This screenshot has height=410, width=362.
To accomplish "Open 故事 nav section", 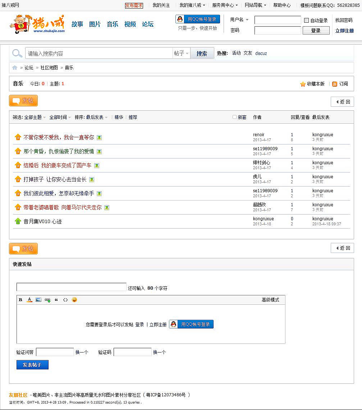I will [77, 24].
